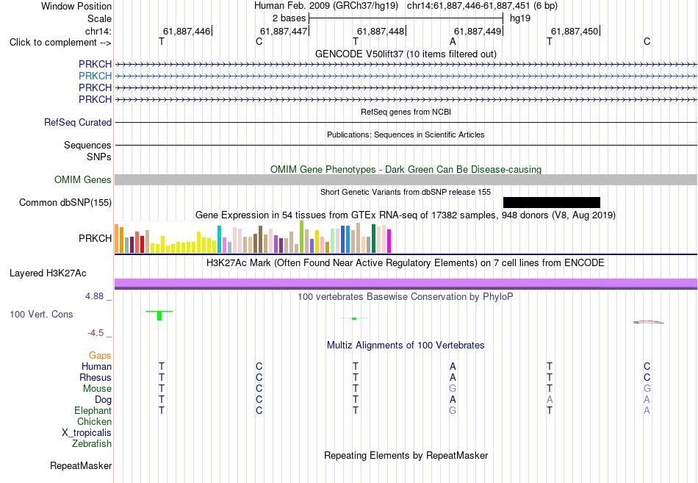Click the PRKCH label beside the GTEx bars
This screenshot has height=483, width=698.
click(x=95, y=238)
